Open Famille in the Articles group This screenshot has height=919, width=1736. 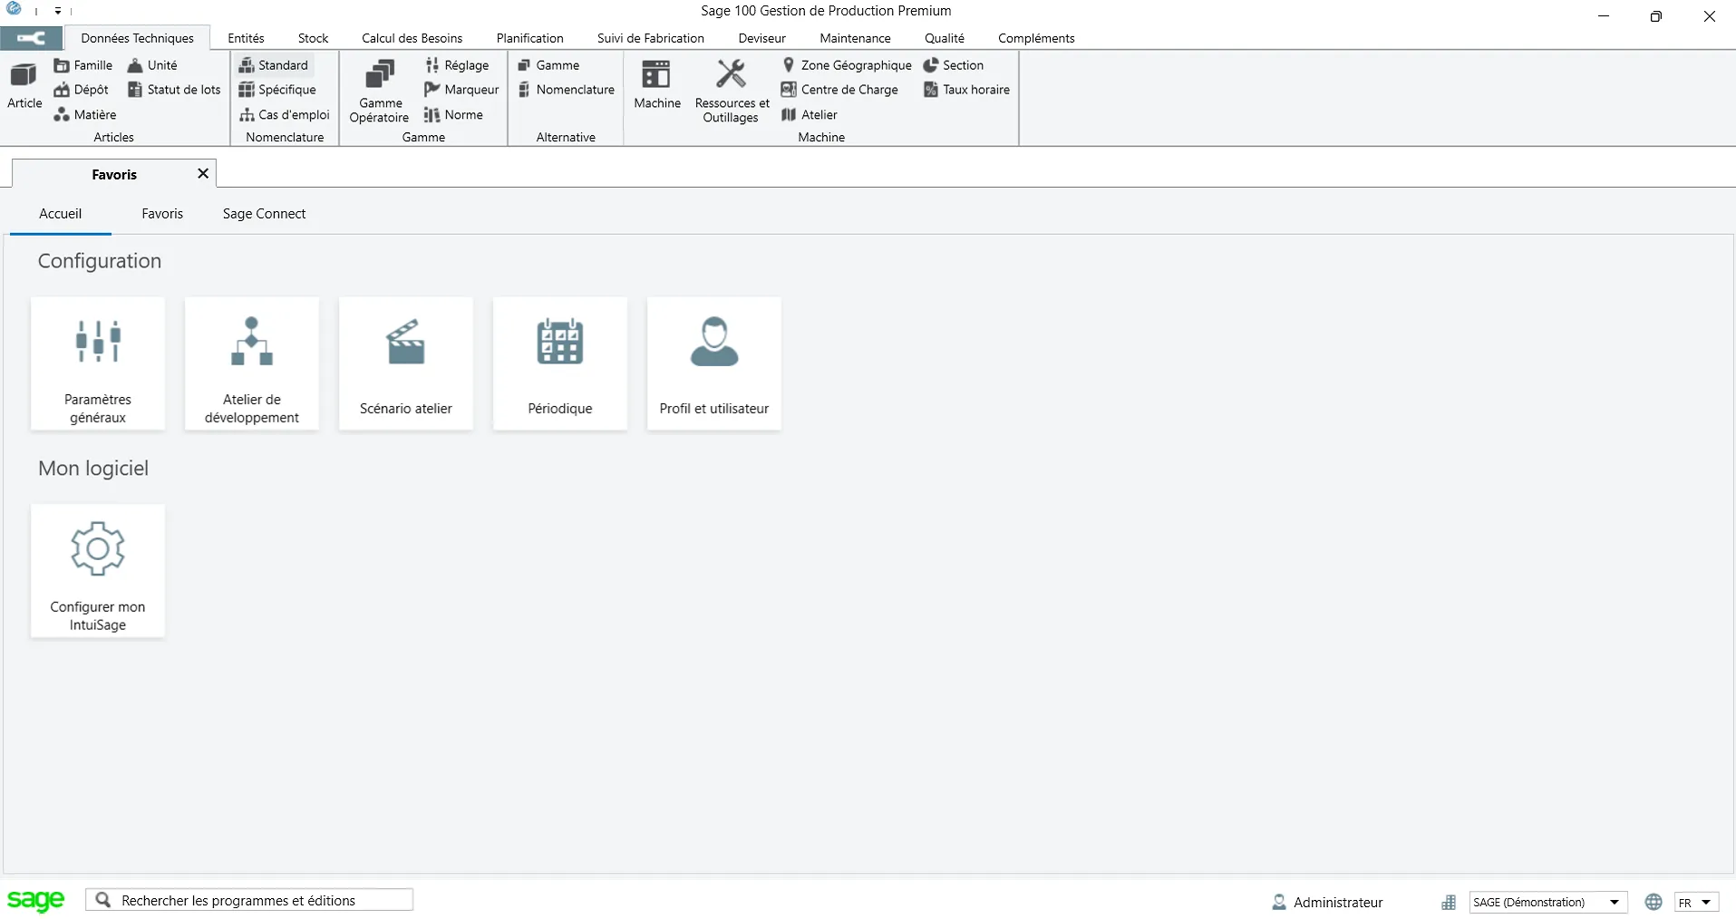(83, 65)
